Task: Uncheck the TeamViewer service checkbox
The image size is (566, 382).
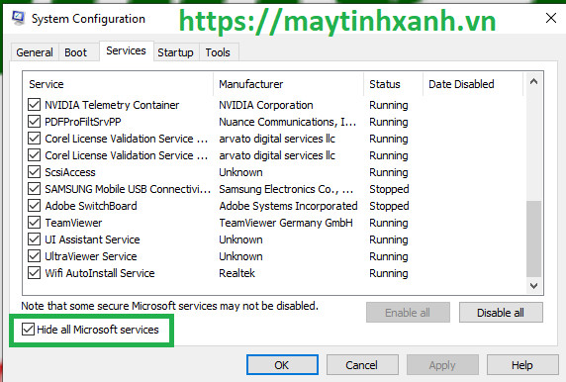Action: tap(34, 223)
